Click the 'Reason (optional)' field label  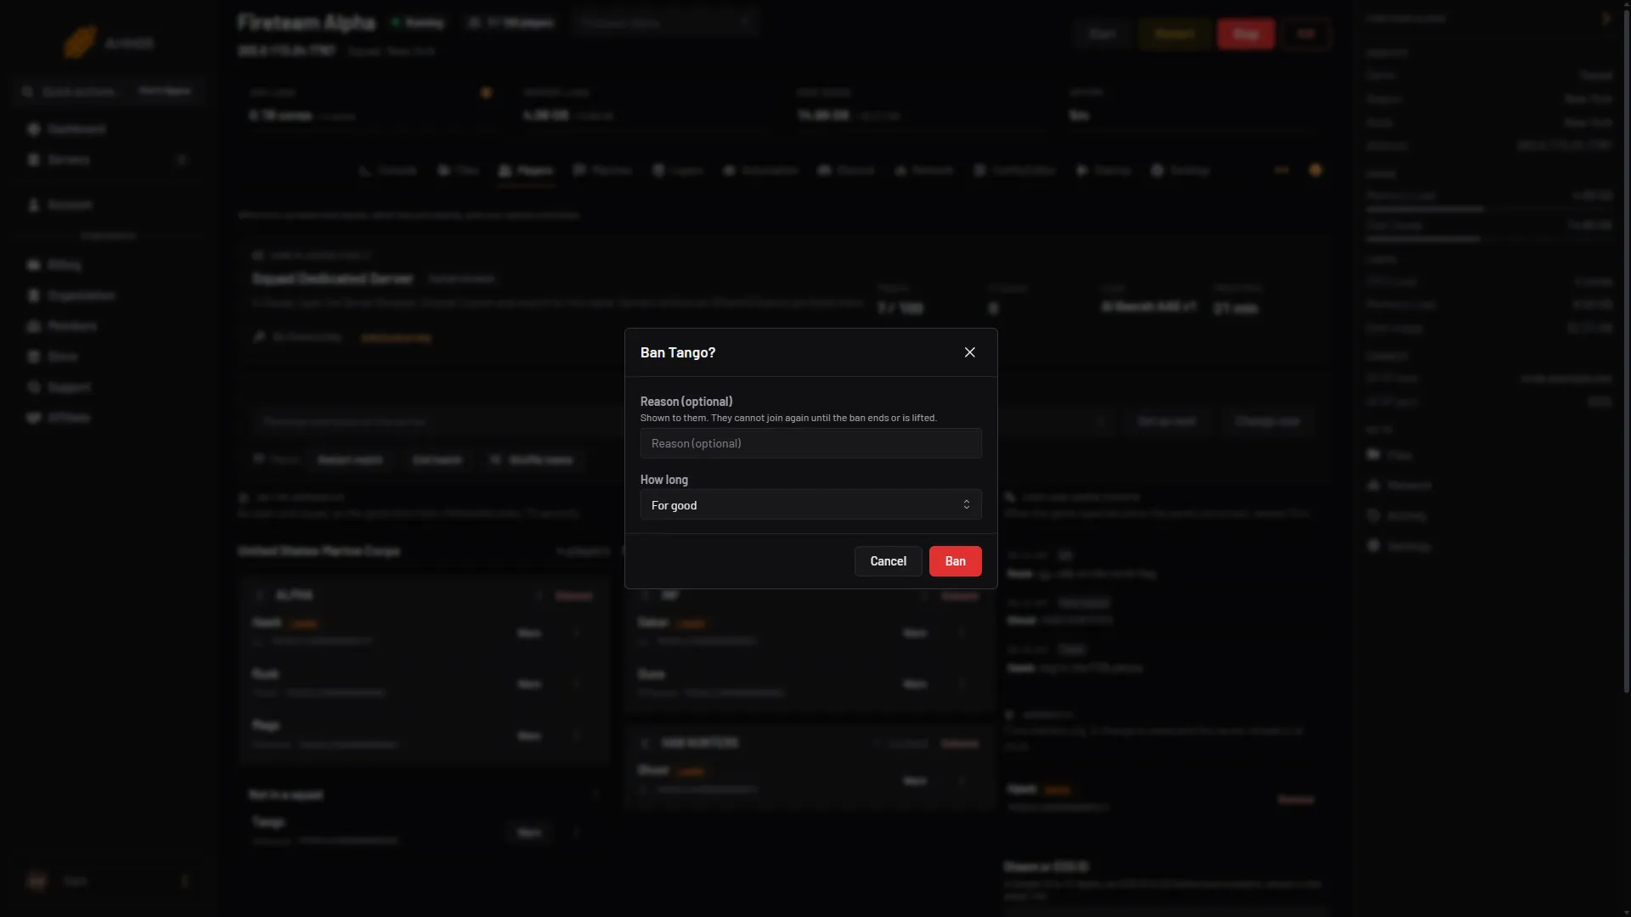686,402
